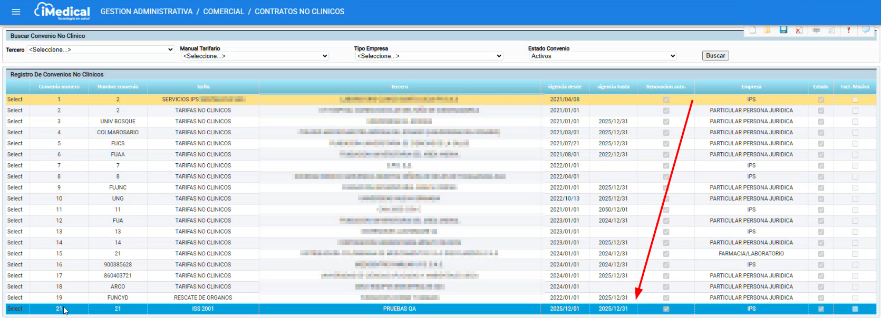Image resolution: width=881 pixels, height=318 pixels.
Task: Click the blue floppy disk save icon
Action: coord(783,30)
